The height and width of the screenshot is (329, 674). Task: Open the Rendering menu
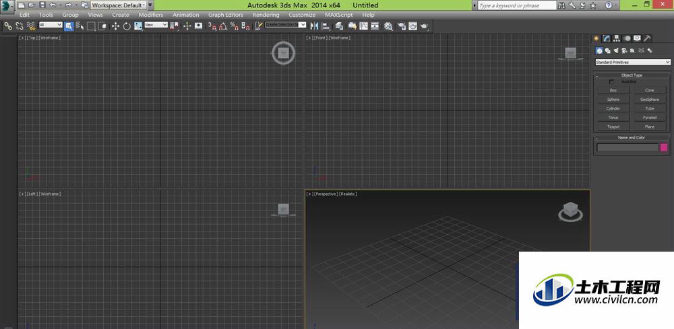tap(266, 15)
